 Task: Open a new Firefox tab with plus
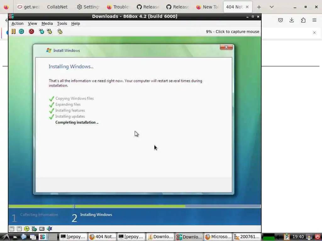259,7
